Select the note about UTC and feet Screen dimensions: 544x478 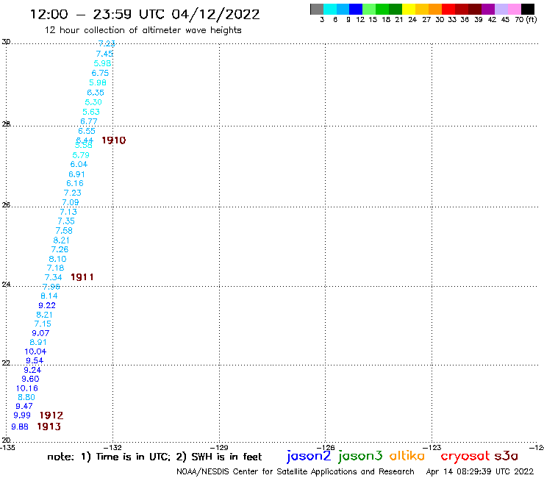tap(154, 457)
